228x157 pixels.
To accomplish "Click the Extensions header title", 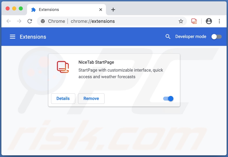I will 33,37.
